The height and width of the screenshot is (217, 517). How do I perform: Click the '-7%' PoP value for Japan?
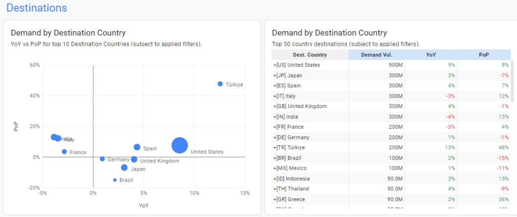click(504, 75)
